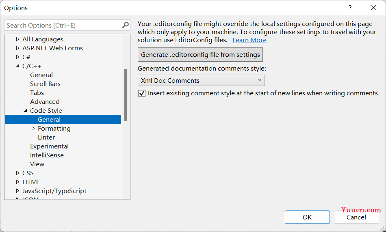The width and height of the screenshot is (386, 232).
Task: Click the help question mark button
Action: (350, 8)
